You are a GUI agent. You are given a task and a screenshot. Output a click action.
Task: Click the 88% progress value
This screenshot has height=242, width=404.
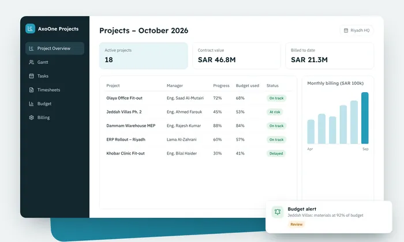[217, 126]
